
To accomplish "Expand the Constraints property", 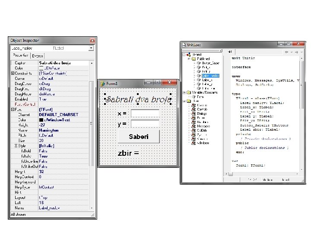I will tap(13, 73).
